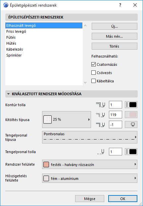Select Fűtés in the systems list
This screenshot has width=143, height=206.
(x=44, y=37)
